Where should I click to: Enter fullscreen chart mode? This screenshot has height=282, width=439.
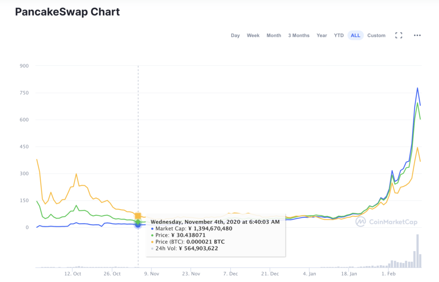pos(399,36)
